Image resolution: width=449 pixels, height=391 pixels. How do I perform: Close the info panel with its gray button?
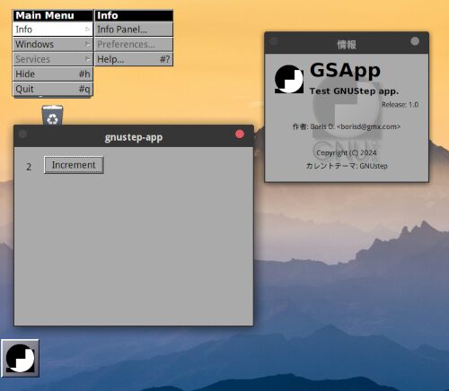[415, 41]
